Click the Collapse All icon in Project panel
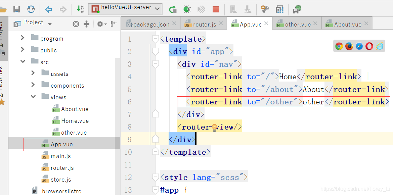The height and width of the screenshot is (195, 393). point(86,24)
